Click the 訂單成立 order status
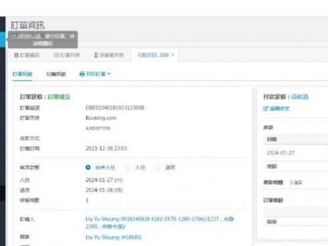328x246 pixels. point(59,97)
